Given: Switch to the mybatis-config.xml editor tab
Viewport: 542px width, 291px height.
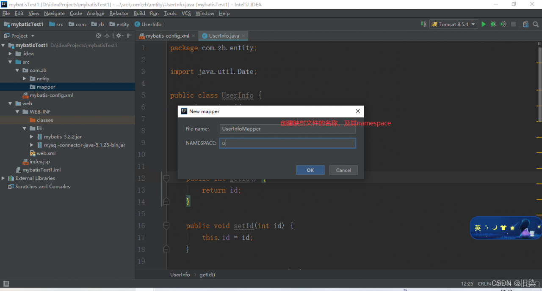Looking at the screenshot, I should pyautogui.click(x=167, y=36).
